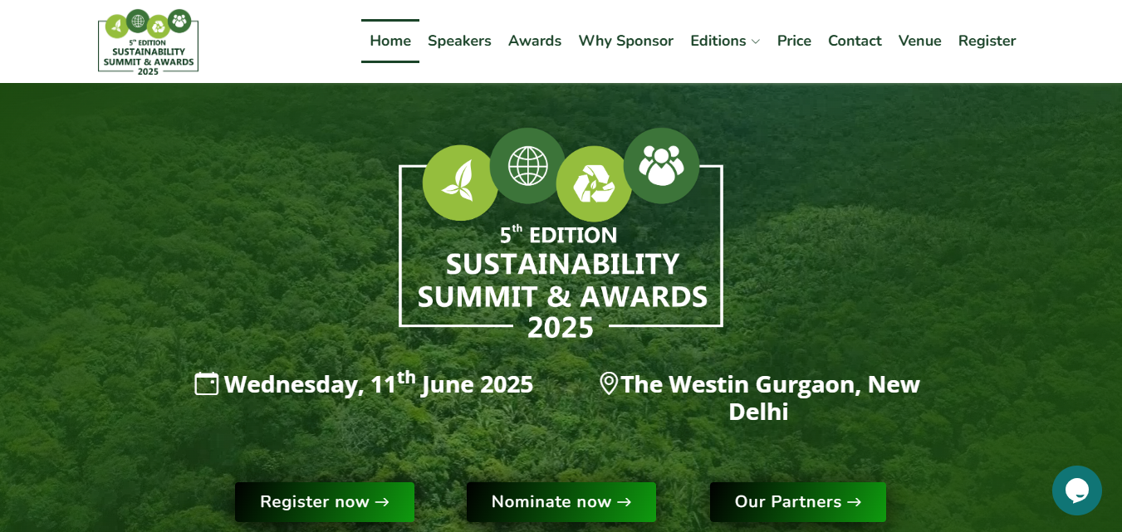This screenshot has width=1122, height=532.
Task: Click the Register now button
Action: pos(325,502)
